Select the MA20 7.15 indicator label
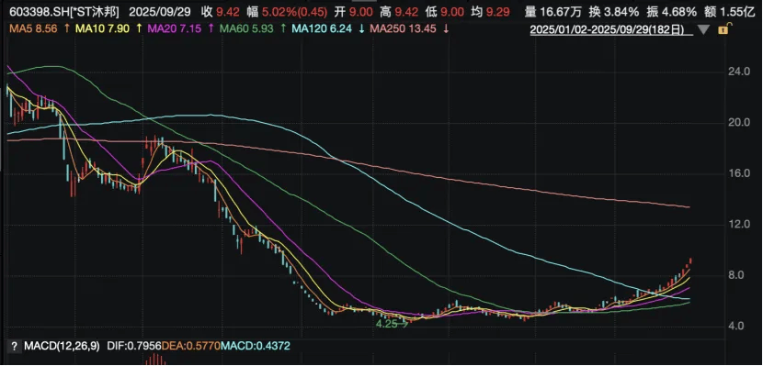The height and width of the screenshot is (366, 763). (x=174, y=29)
